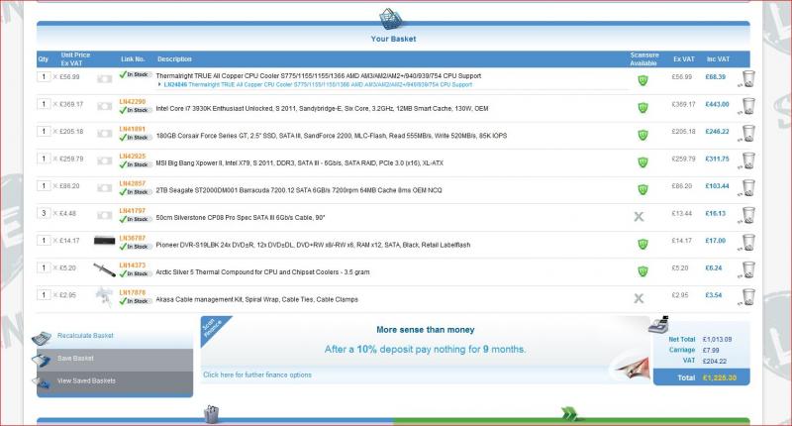Click the £443.00 Inc VAT price
The height and width of the screenshot is (426, 792).
[x=717, y=104]
